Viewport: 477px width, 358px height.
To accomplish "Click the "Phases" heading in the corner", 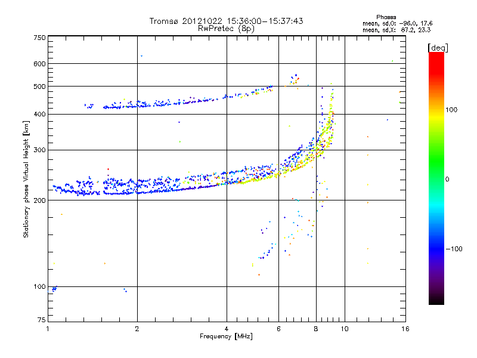I will pos(386,17).
